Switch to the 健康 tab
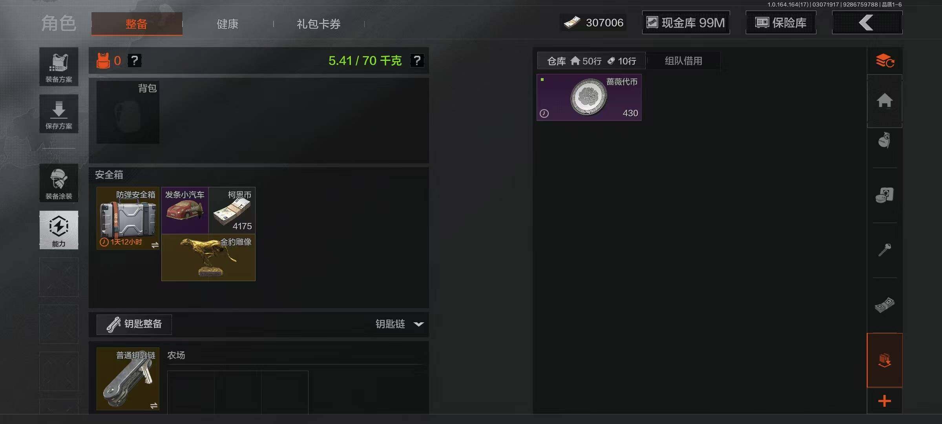The height and width of the screenshot is (424, 942). (x=228, y=24)
